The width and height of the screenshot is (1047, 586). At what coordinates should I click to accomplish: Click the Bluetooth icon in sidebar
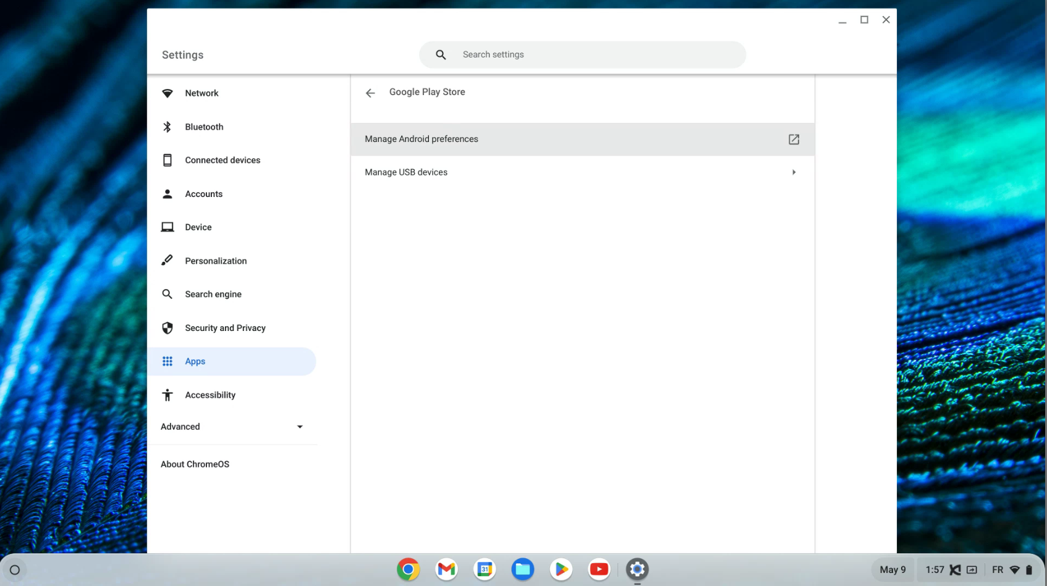click(167, 127)
